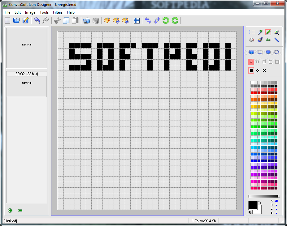
Task: Import an image from the picture folder icon
Action: tap(87, 20)
